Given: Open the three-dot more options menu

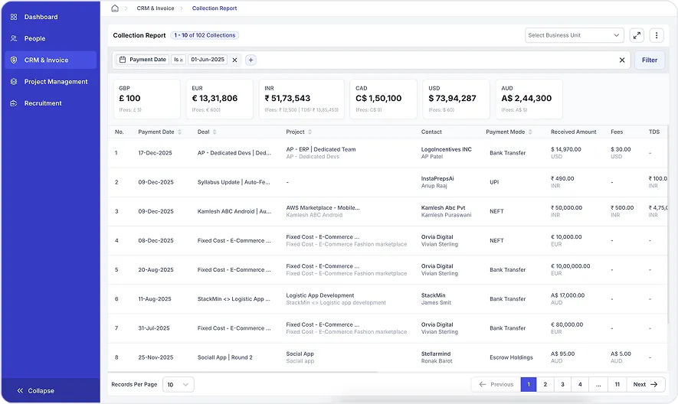Looking at the screenshot, I should (657, 35).
